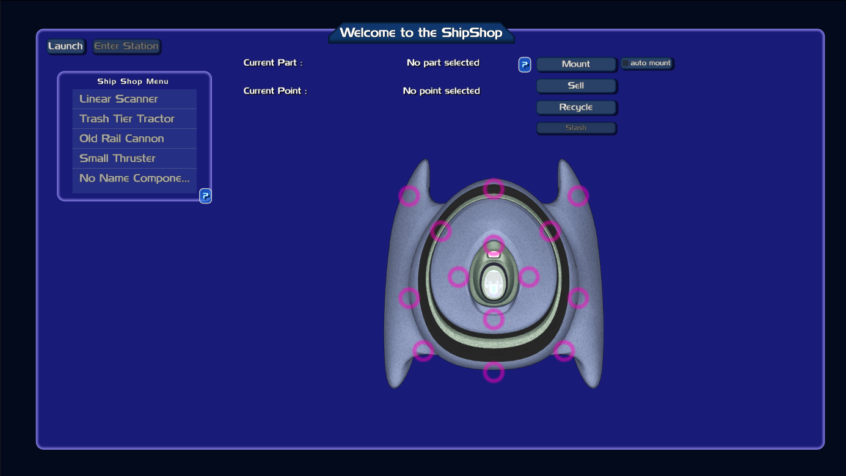This screenshot has height=476, width=846.
Task: Select mount point left of the cockpit
Action: [x=458, y=277]
